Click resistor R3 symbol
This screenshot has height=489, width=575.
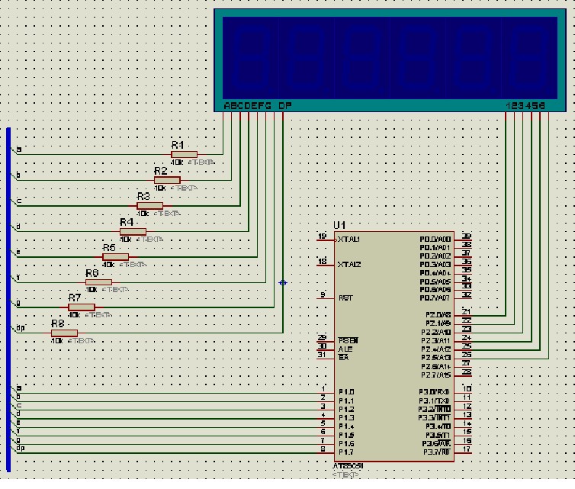tap(150, 206)
